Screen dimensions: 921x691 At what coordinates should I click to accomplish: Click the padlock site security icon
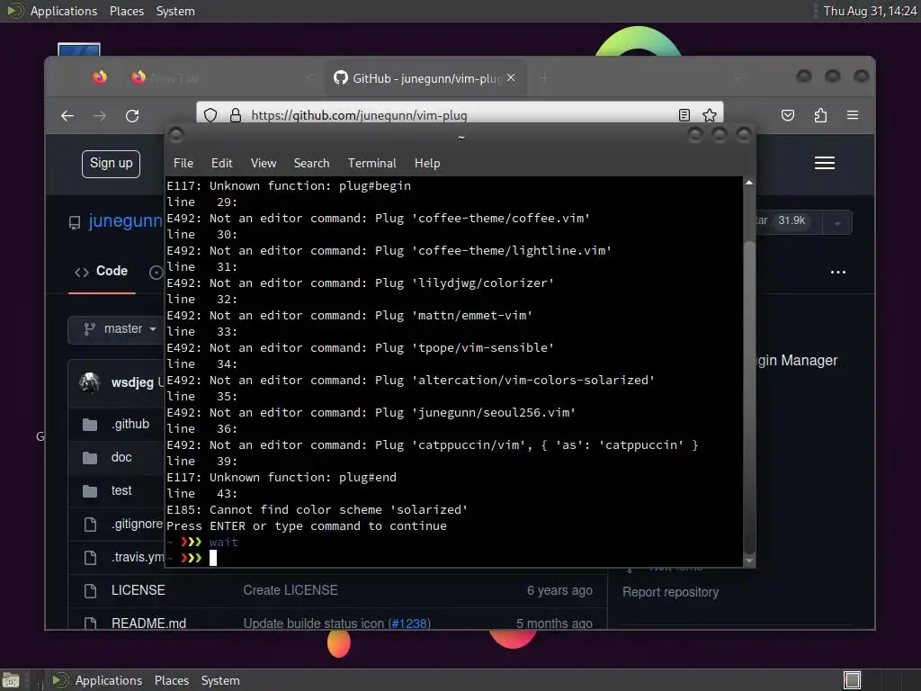236,115
